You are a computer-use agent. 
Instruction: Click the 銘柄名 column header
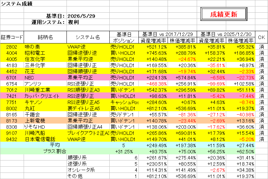[45, 37]
